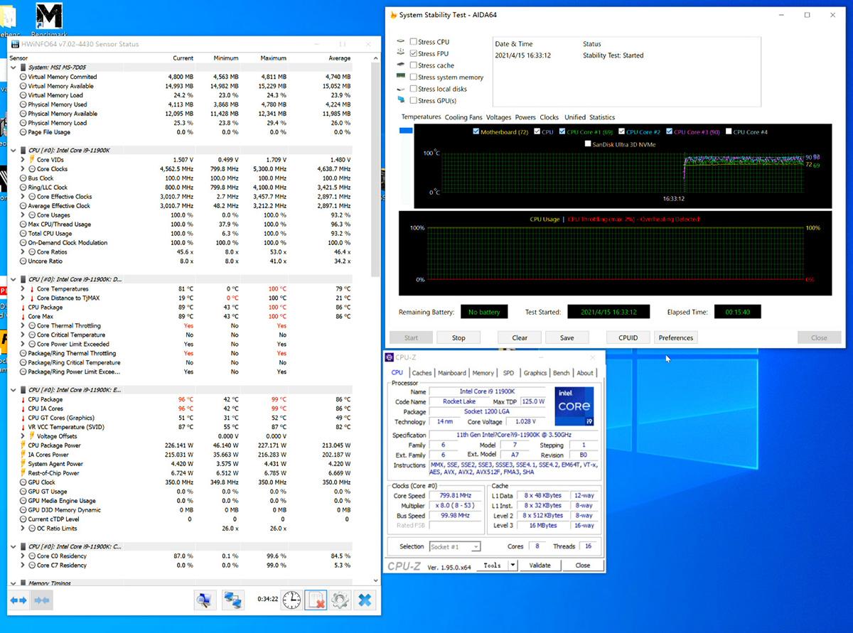
Task: Enable the Stress cache checkbox
Action: tap(414, 65)
